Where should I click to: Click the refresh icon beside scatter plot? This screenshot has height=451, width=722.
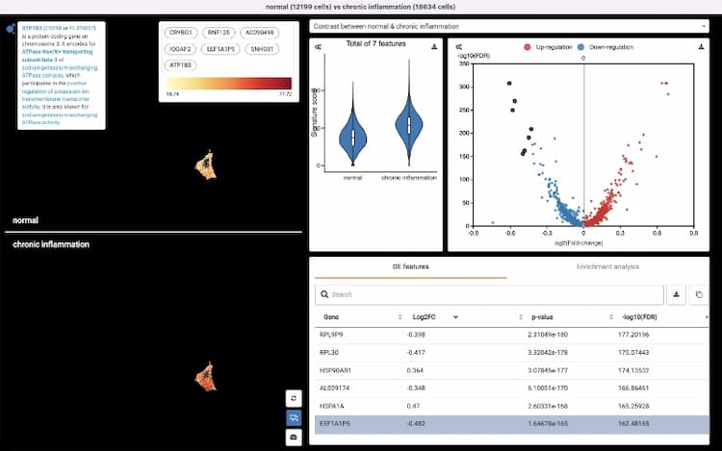pyautogui.click(x=294, y=398)
